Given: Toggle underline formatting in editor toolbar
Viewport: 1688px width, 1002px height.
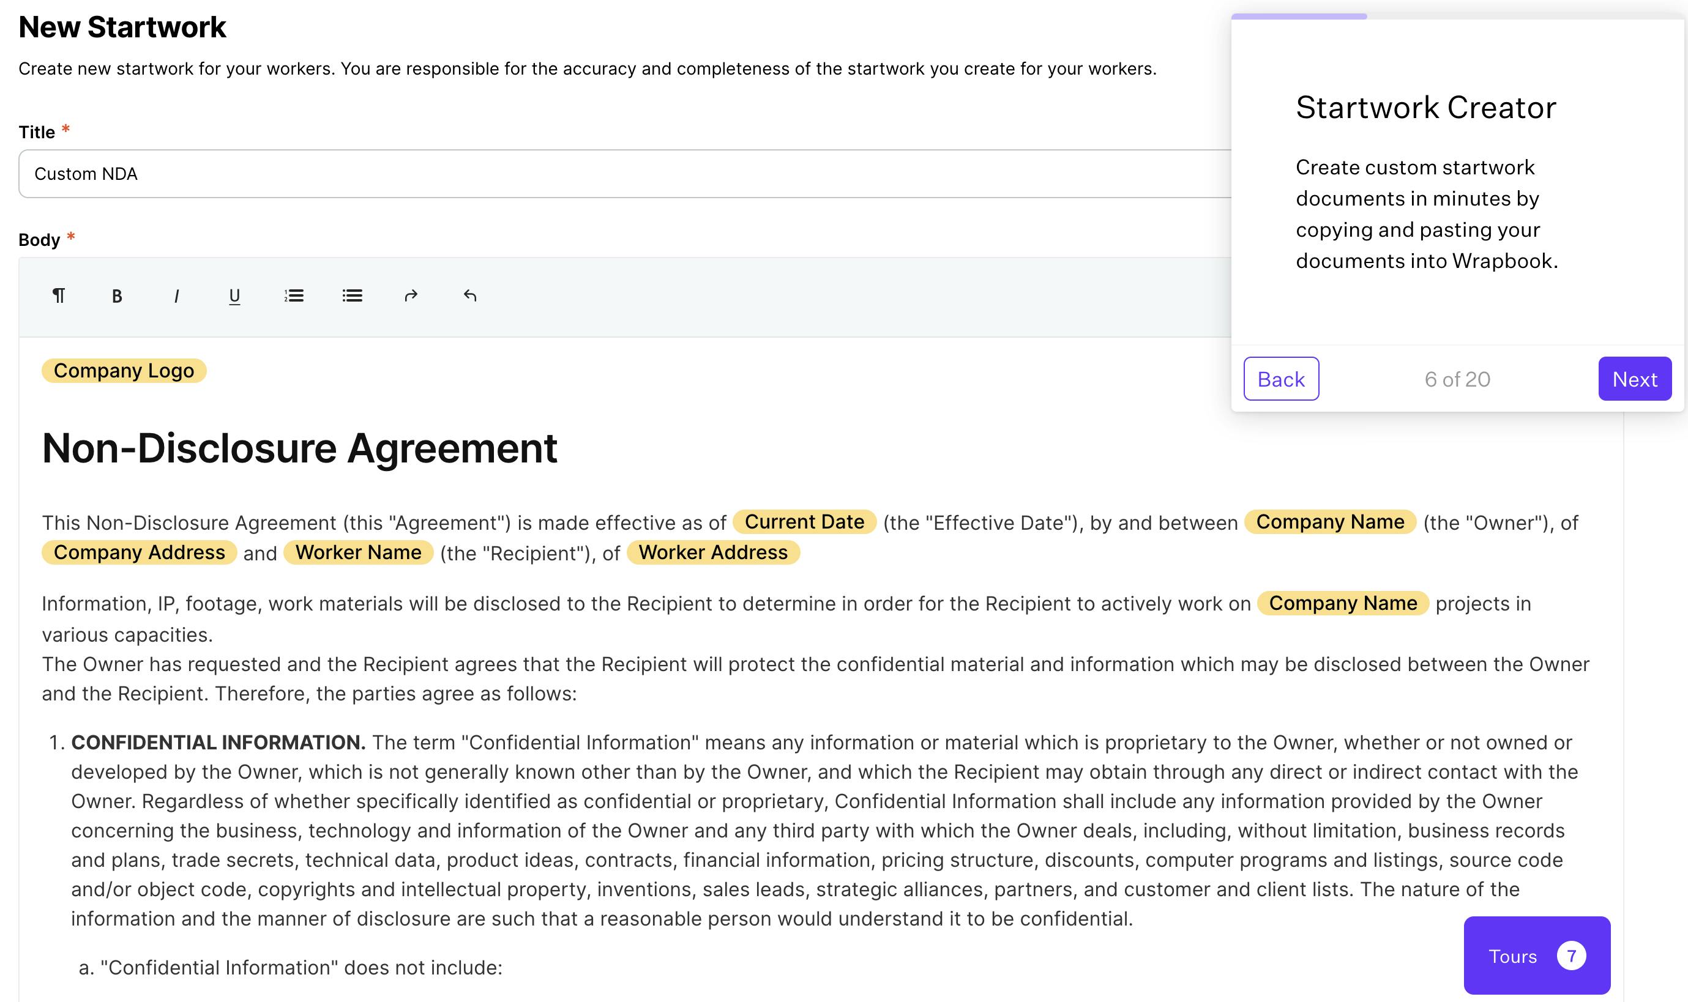Looking at the screenshot, I should 234,295.
